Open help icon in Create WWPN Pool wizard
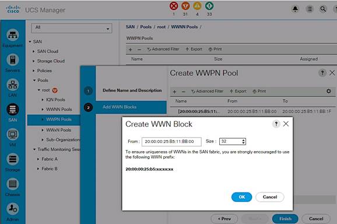Image resolution: width=337 pixels, height=224 pixels. tap(322, 73)
